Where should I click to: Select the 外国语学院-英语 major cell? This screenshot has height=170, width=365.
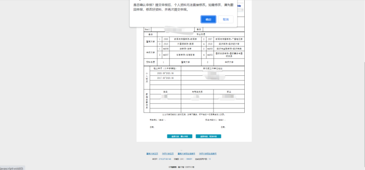click(x=185, y=44)
